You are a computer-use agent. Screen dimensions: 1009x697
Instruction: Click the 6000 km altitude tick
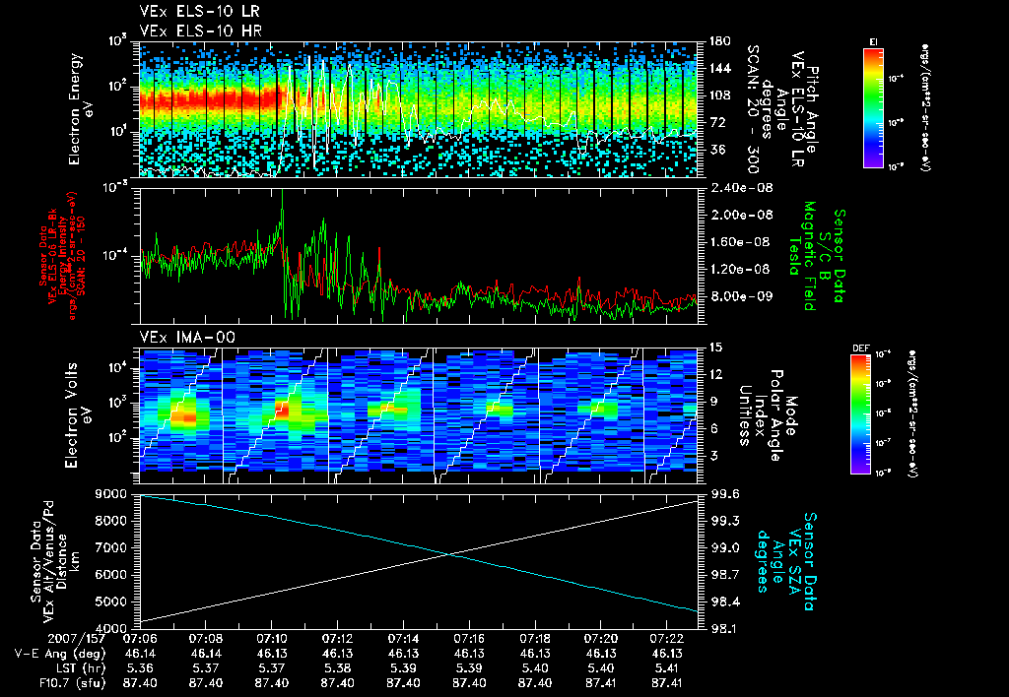[110, 575]
